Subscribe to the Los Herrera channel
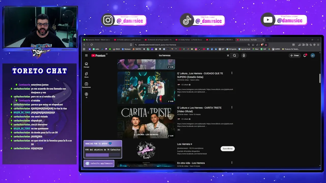326x183 pixels. (x=227, y=149)
